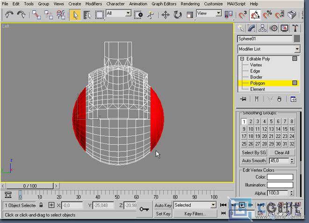This screenshot has width=309, height=223.
Task: Toggle Auto Key animation mode
Action: click(163, 205)
